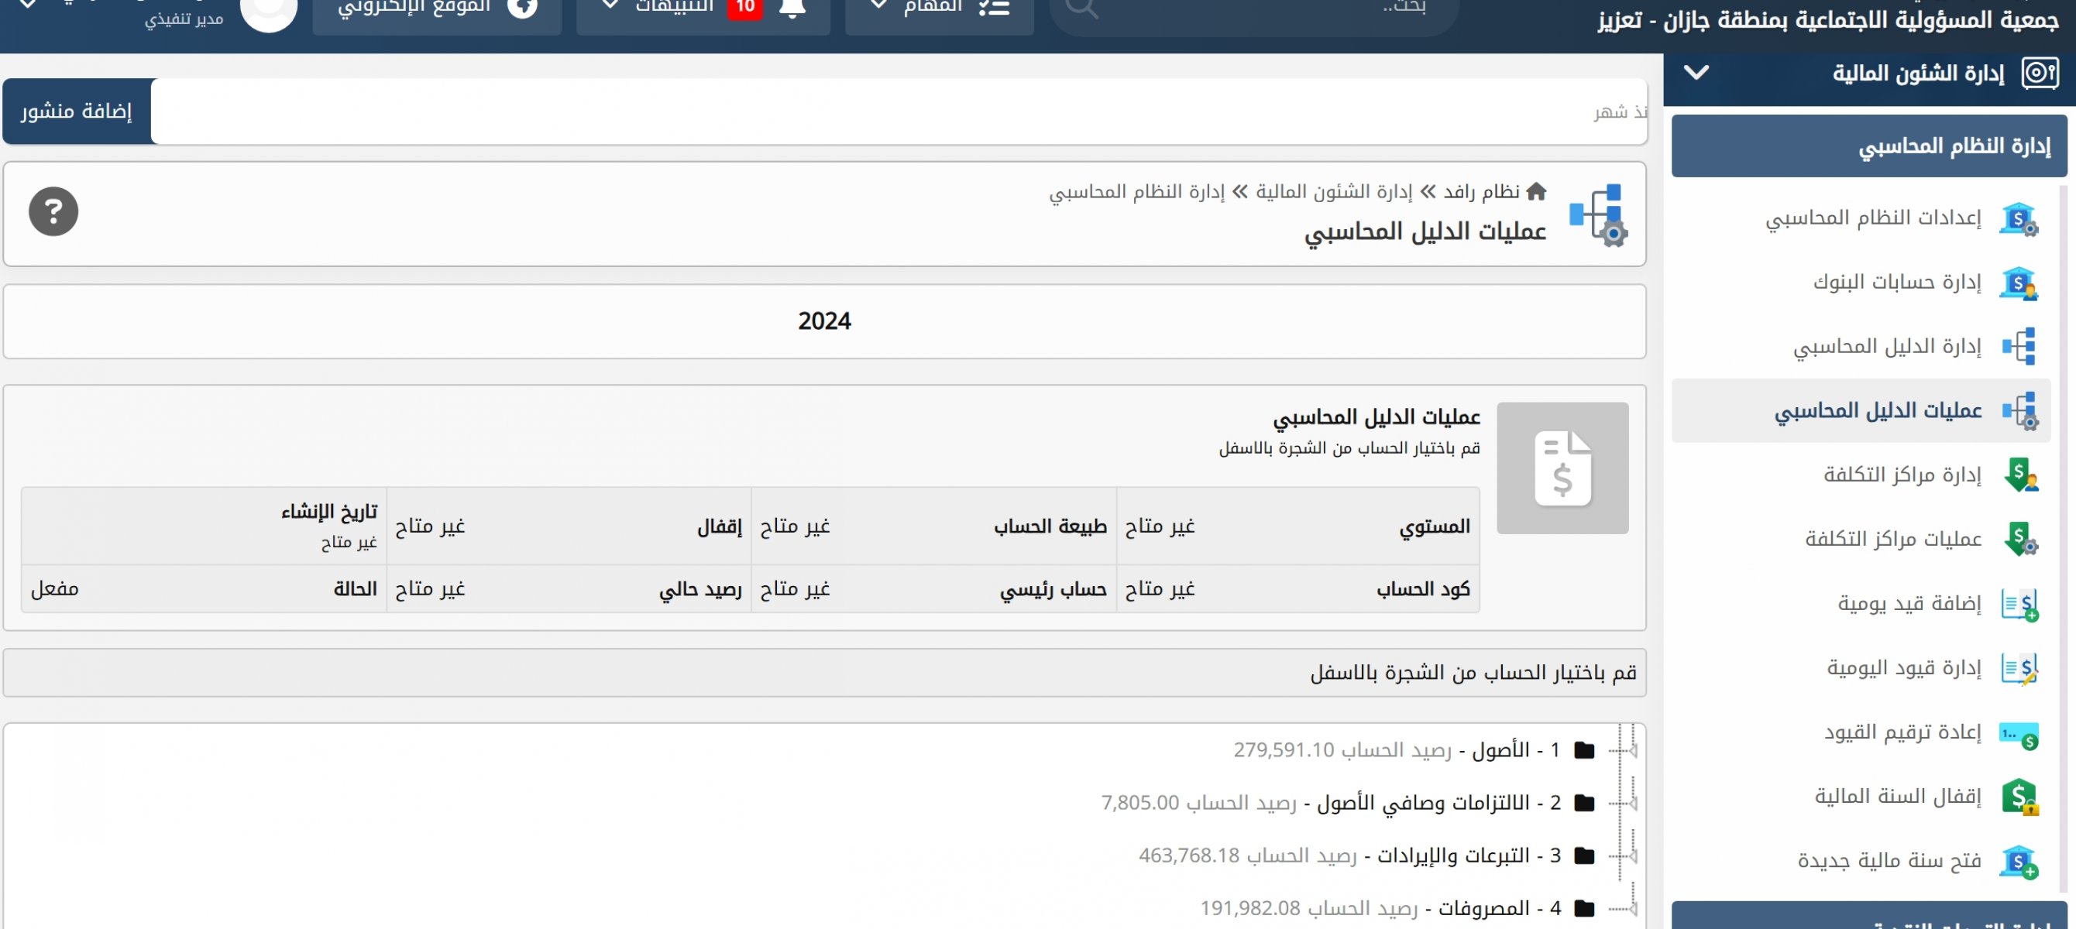Click the add post button (إضافة منشور)
This screenshot has height=929, width=2076.
(77, 111)
